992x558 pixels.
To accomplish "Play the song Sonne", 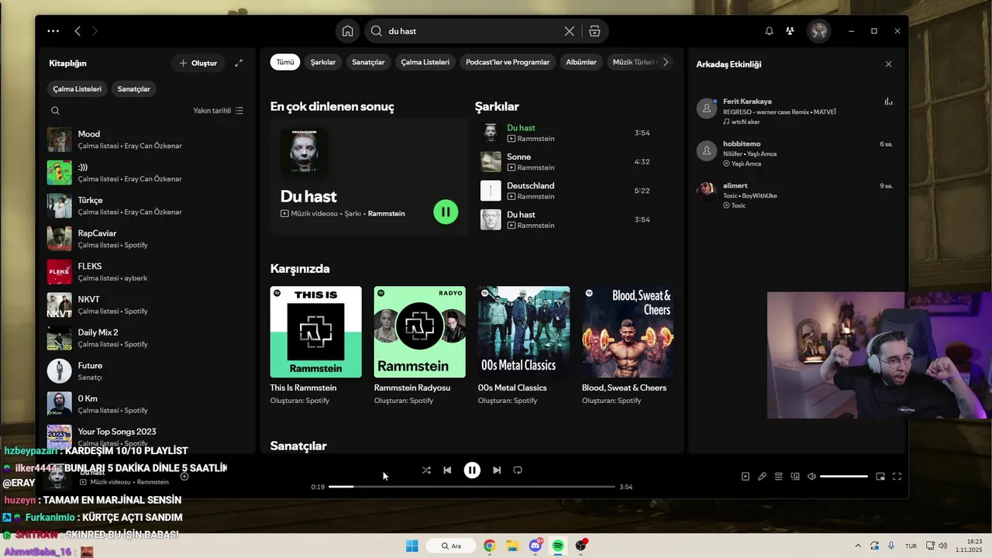I will (567, 161).
